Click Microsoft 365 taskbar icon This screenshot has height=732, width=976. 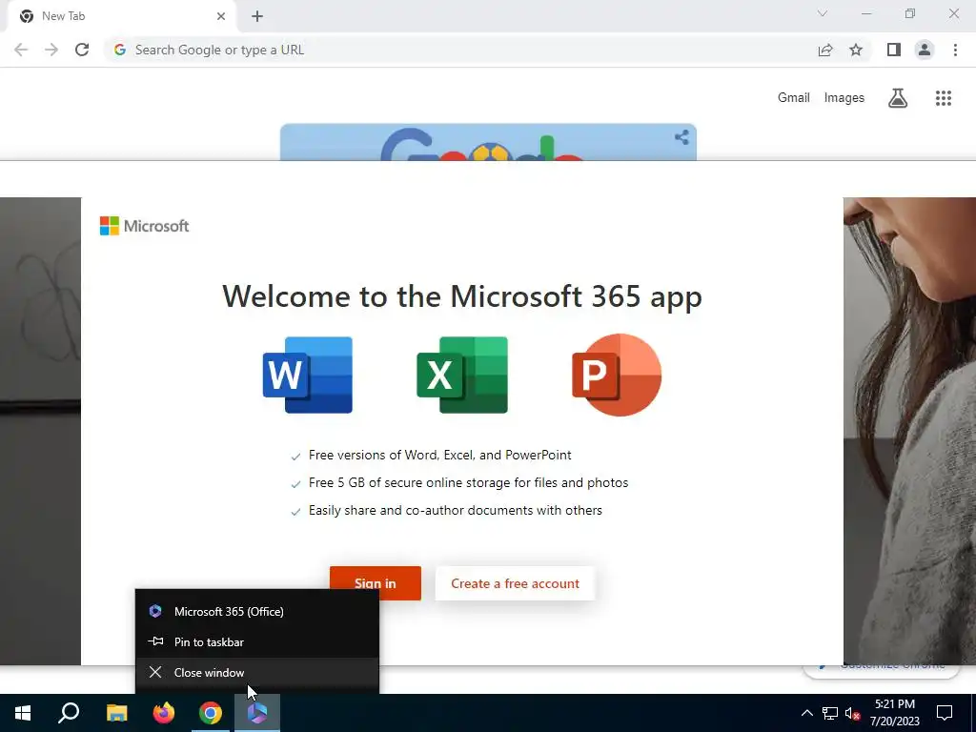(x=257, y=713)
